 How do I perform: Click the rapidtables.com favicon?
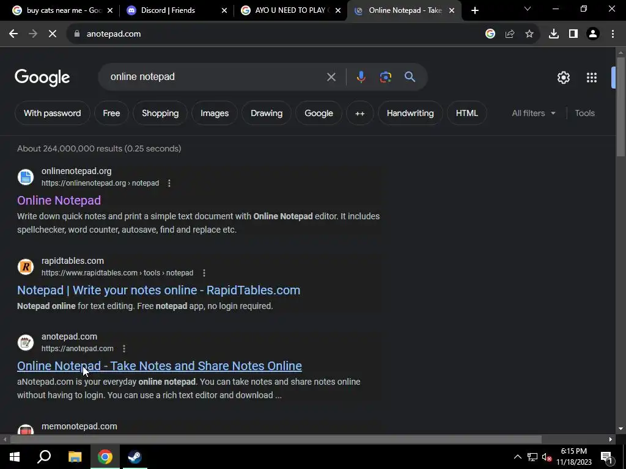pyautogui.click(x=26, y=267)
